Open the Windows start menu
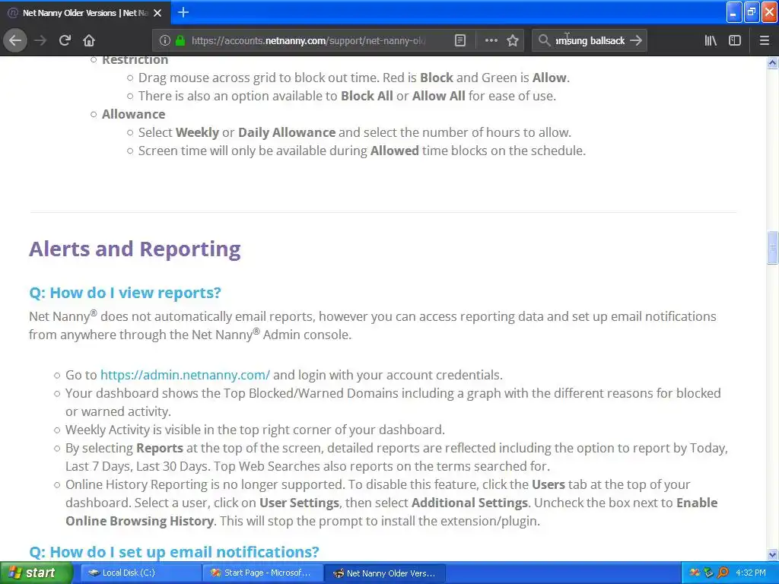The width and height of the screenshot is (779, 584). click(37, 573)
